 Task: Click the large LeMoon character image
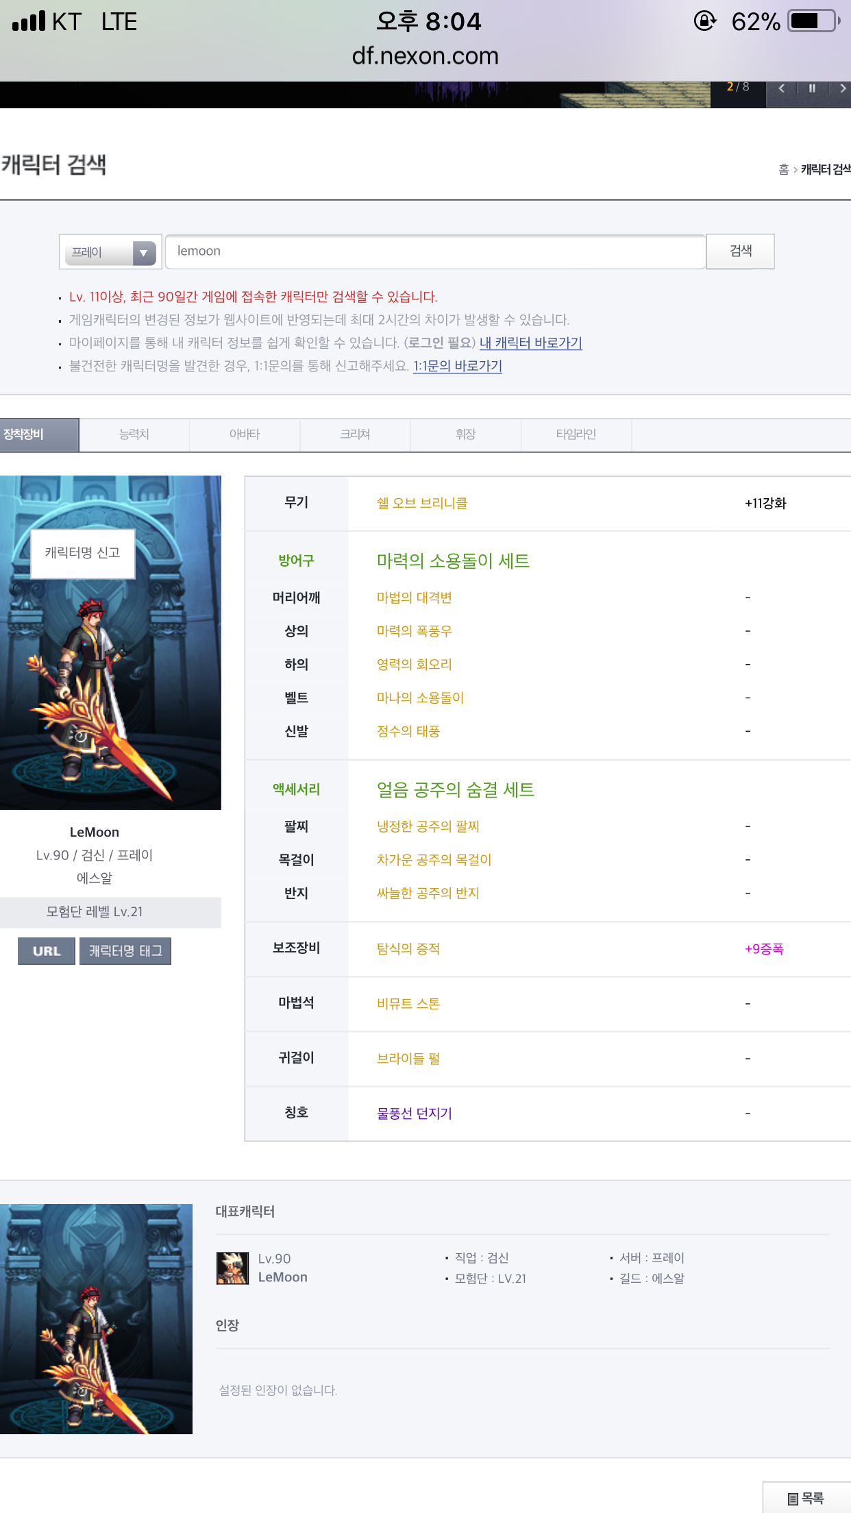click(110, 643)
